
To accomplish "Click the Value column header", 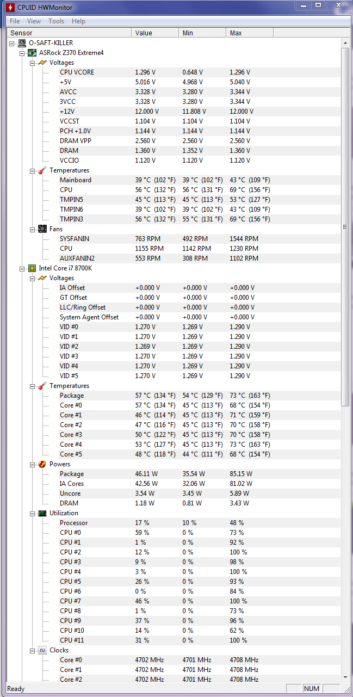I will point(155,33).
